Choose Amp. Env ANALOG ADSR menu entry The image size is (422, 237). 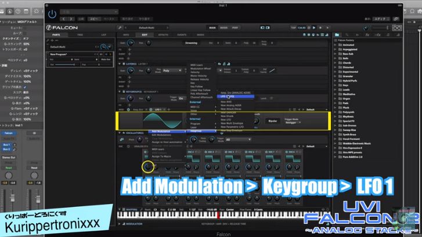(x=236, y=93)
